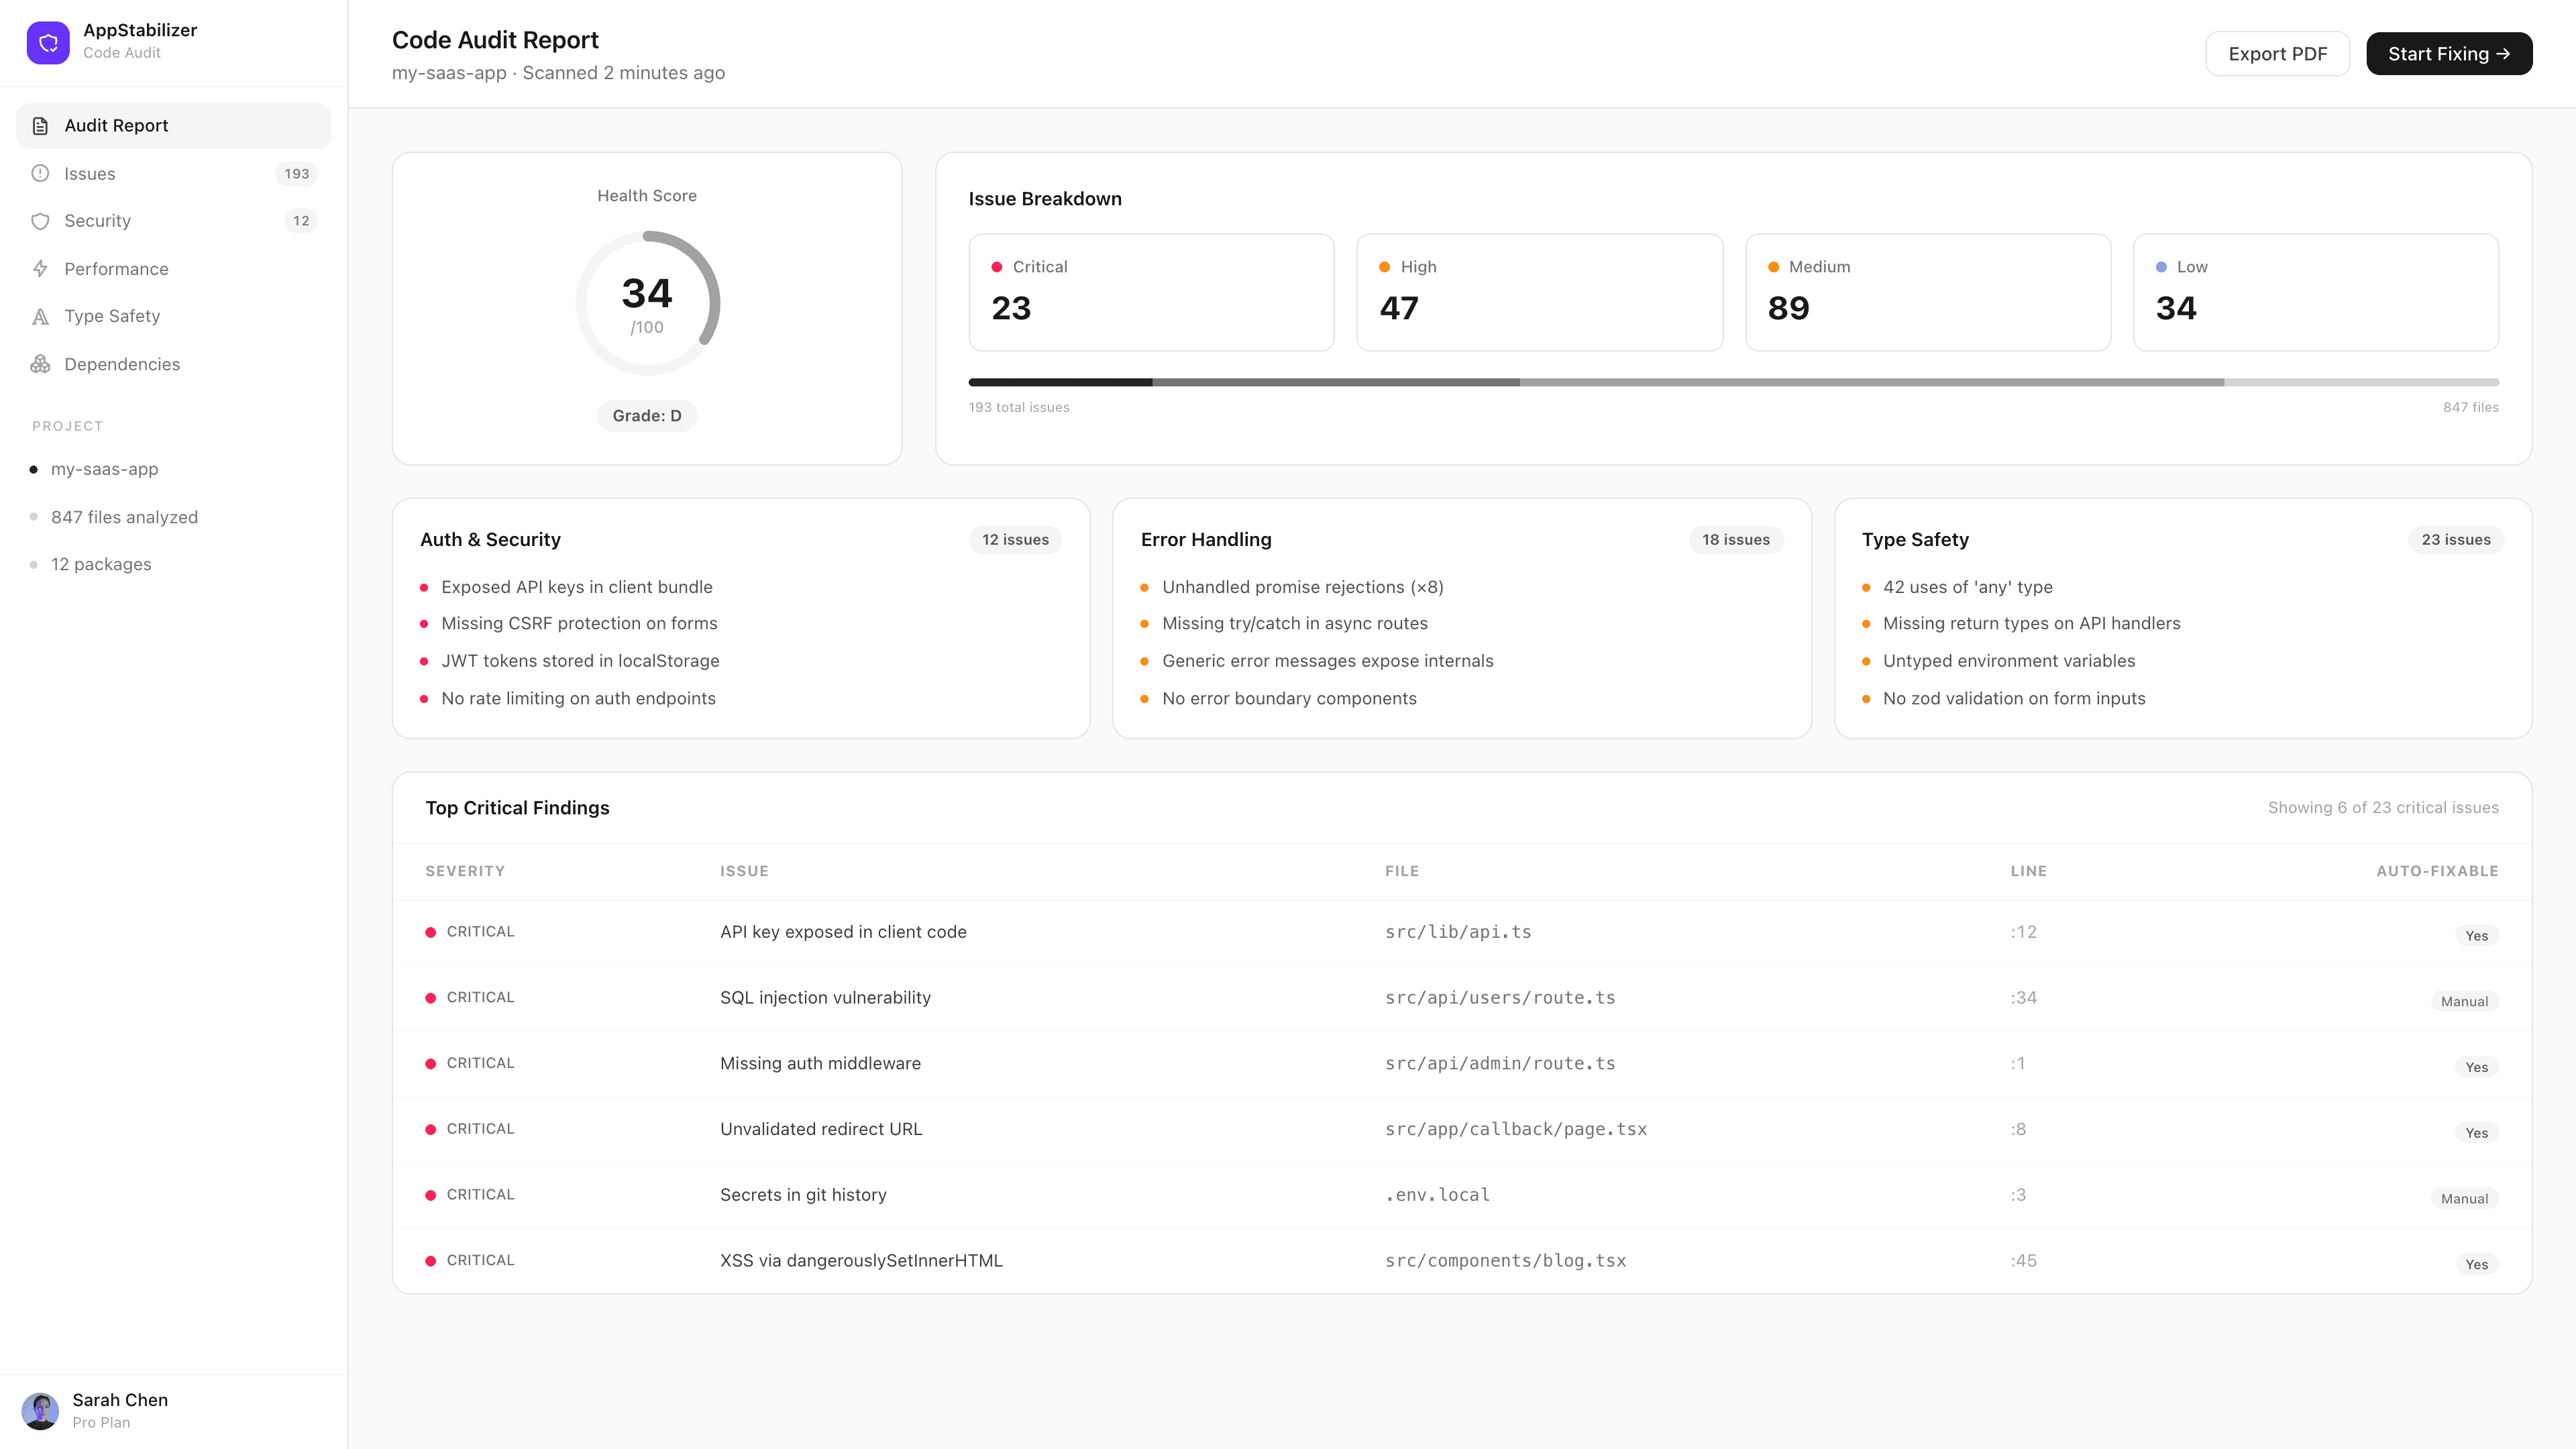Select the Type Safety icon in sidebar
2576x1449 pixels.
pyautogui.click(x=40, y=316)
